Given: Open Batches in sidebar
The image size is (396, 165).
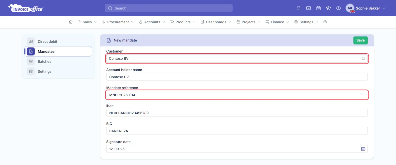Looking at the screenshot, I should point(58,61).
